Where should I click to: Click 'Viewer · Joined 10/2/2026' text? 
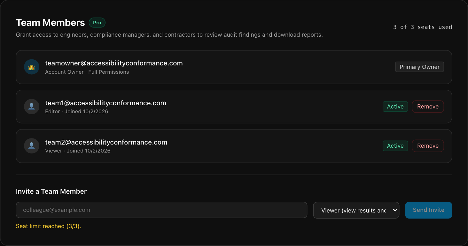78,151
